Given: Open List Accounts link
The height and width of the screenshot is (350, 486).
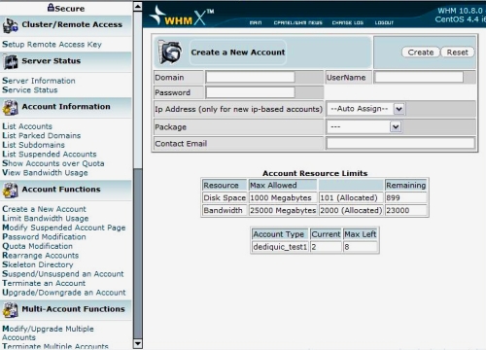Looking at the screenshot, I should [27, 126].
